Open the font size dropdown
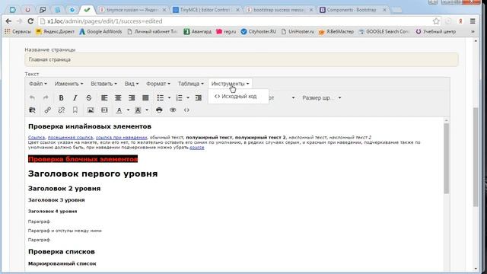The image size is (487, 274). click(322, 98)
